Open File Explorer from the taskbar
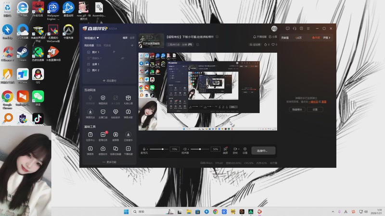The width and height of the screenshot is (385, 216). click(x=189, y=212)
